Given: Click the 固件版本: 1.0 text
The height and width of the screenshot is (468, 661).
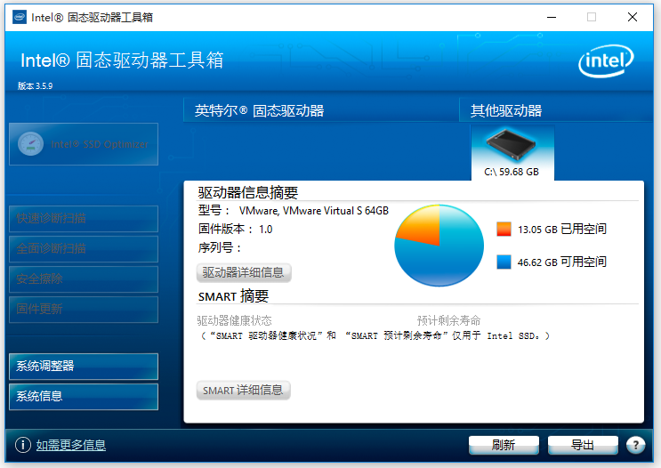Looking at the screenshot, I should [235, 229].
